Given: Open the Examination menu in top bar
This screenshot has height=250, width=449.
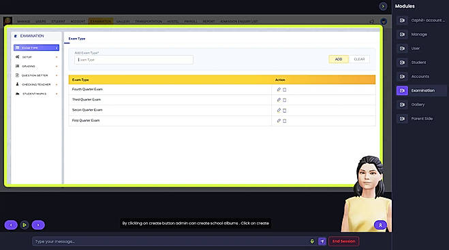Looking at the screenshot, I should [x=101, y=22].
